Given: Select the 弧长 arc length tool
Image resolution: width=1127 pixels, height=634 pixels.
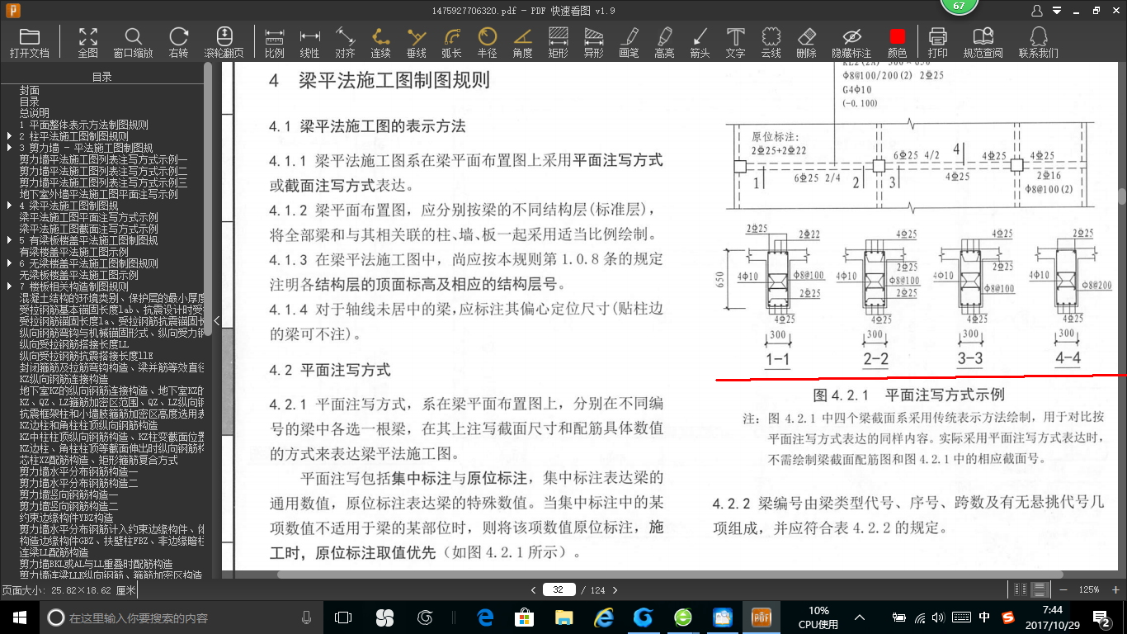Looking at the screenshot, I should click(x=451, y=42).
